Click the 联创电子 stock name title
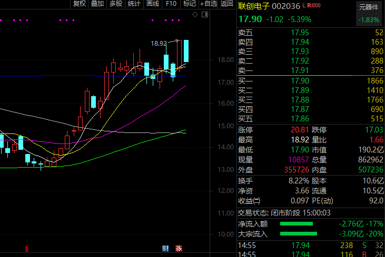This screenshot has height=257, width=385. click(x=254, y=6)
